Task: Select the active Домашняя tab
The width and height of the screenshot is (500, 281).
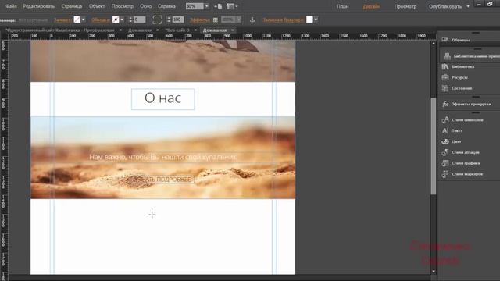Action: pos(215,30)
